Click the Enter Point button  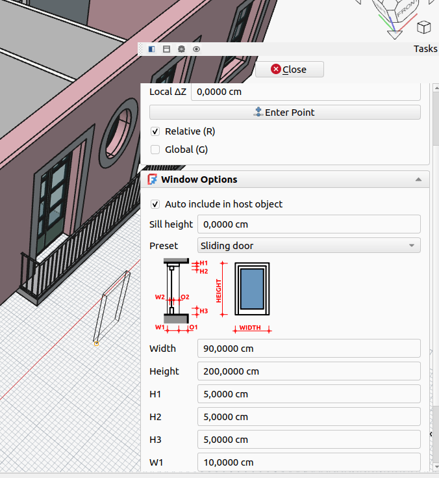coord(285,113)
